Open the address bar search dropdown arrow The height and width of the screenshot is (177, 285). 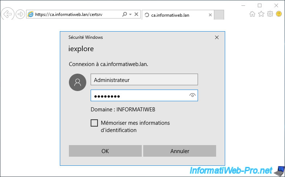tap(130, 15)
